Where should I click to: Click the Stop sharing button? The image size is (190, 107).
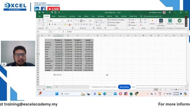click(124, 87)
